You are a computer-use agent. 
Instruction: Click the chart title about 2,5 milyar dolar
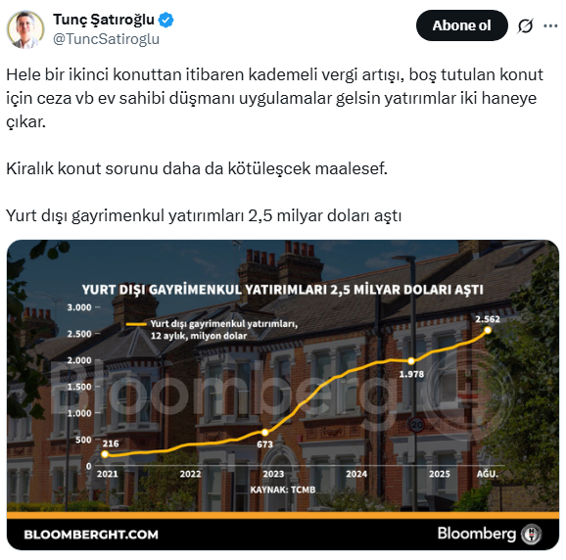click(283, 290)
